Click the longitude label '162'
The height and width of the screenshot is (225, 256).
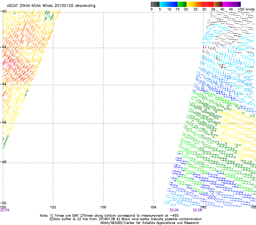(x=203, y=207)
